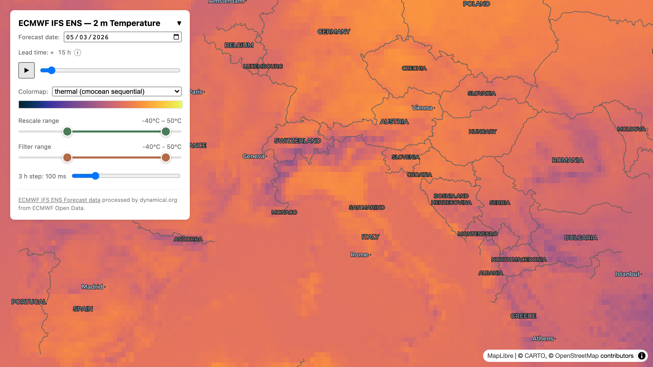
Task: Click the AUSTRIA map label
Action: pyautogui.click(x=394, y=122)
